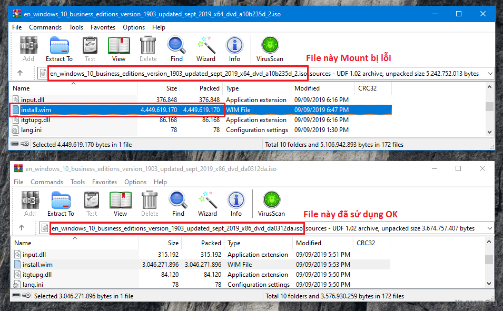Open Commands menu in x86 ISO window

click(47, 182)
